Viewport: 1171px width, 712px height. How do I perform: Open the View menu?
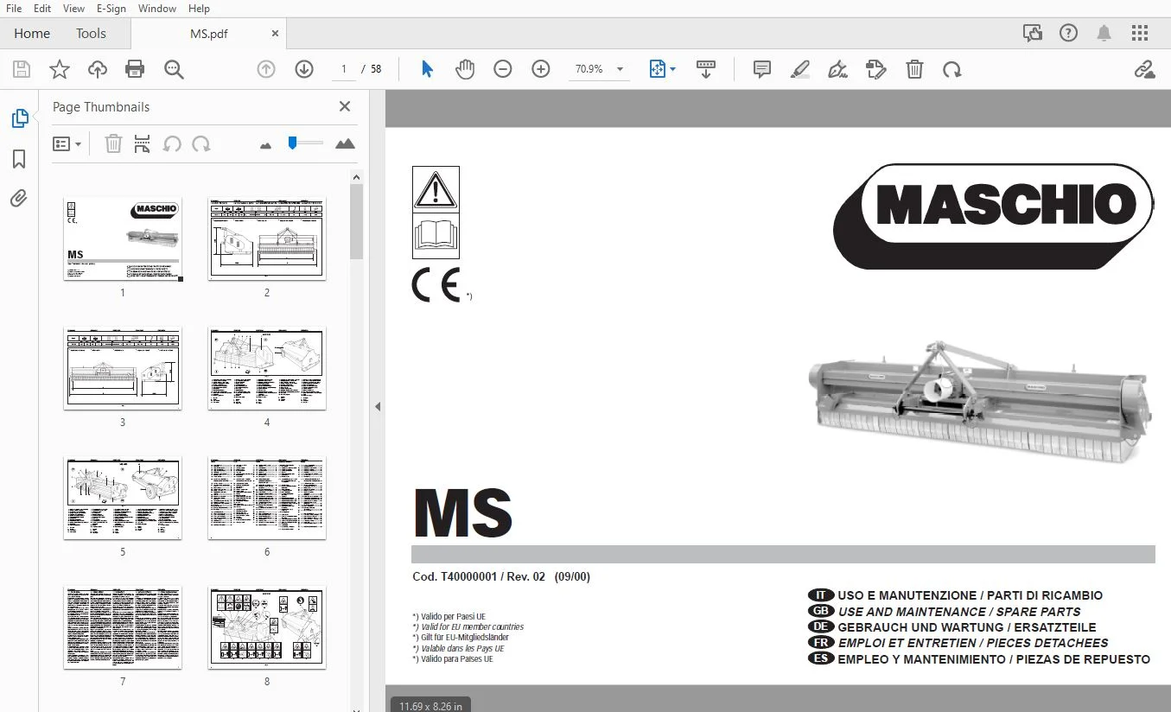click(73, 9)
